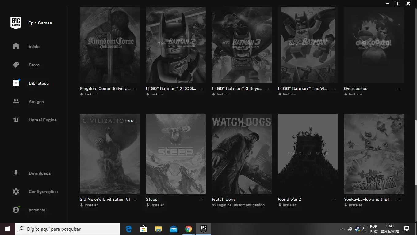Show hidden system tray icons

pos(342,229)
